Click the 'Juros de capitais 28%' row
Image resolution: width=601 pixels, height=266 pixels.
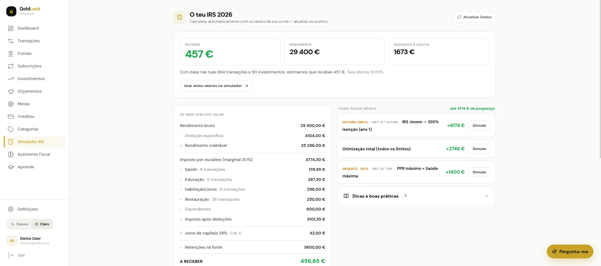coord(252,233)
